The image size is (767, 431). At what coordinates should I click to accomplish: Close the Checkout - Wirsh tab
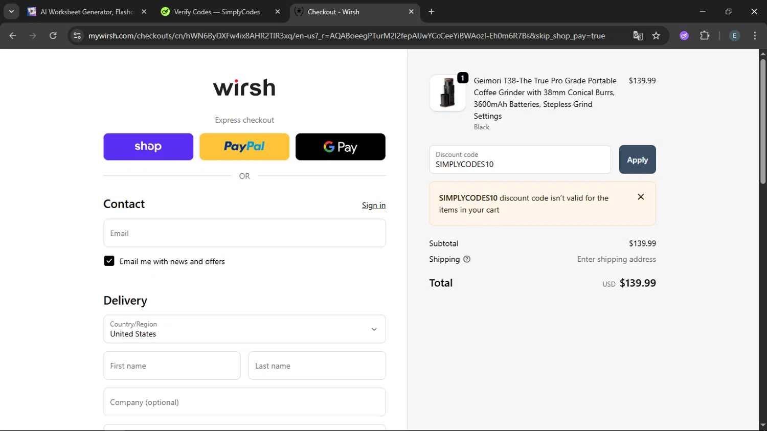[x=411, y=12]
